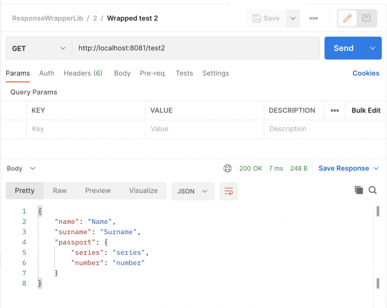Screen dimensions: 387x308
Task: Click the 200 OK status
Action: (251, 169)
